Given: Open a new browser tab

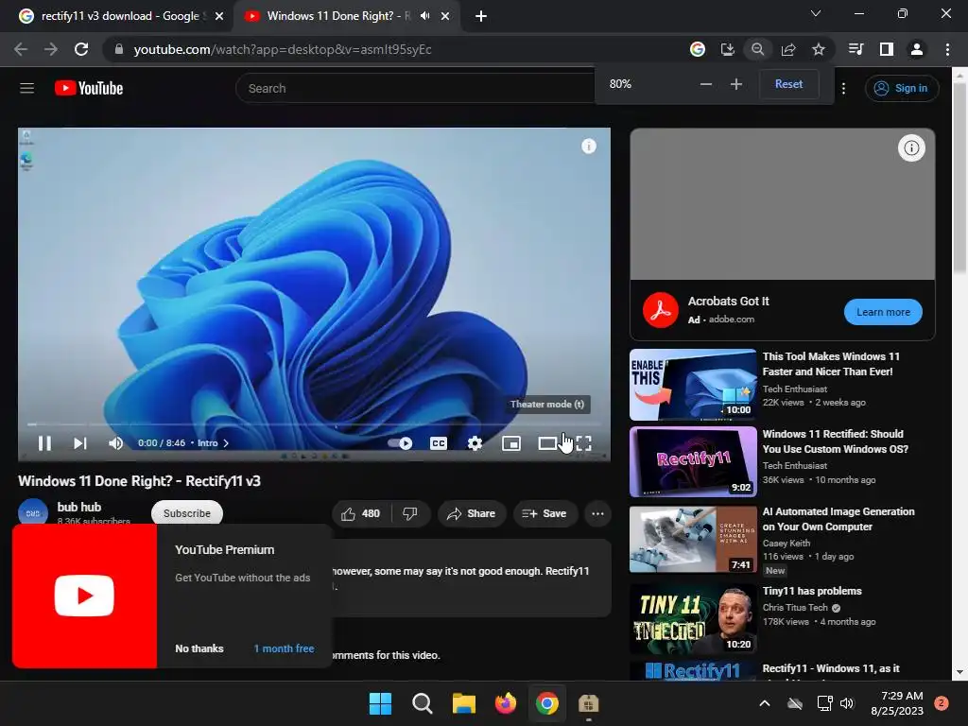Looking at the screenshot, I should click(481, 16).
